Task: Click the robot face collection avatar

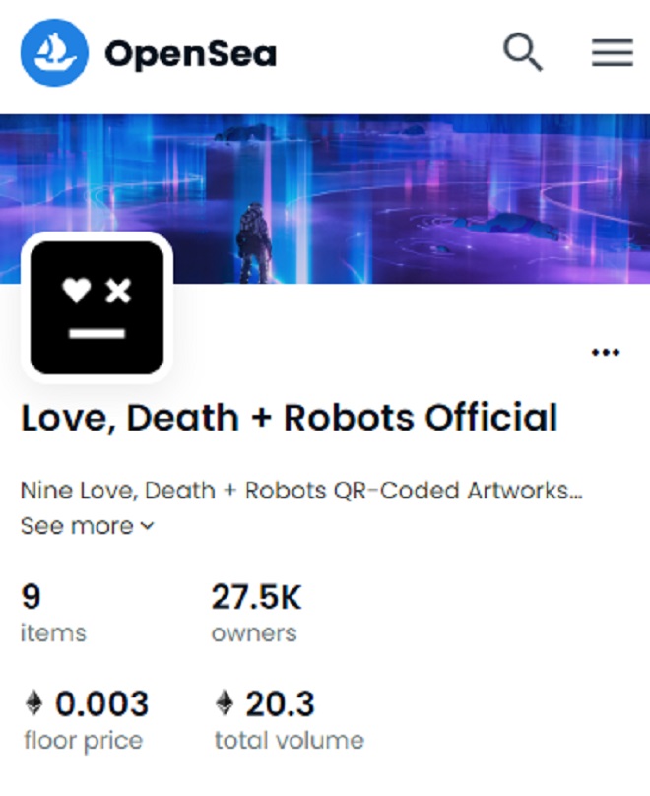Action: click(x=97, y=308)
